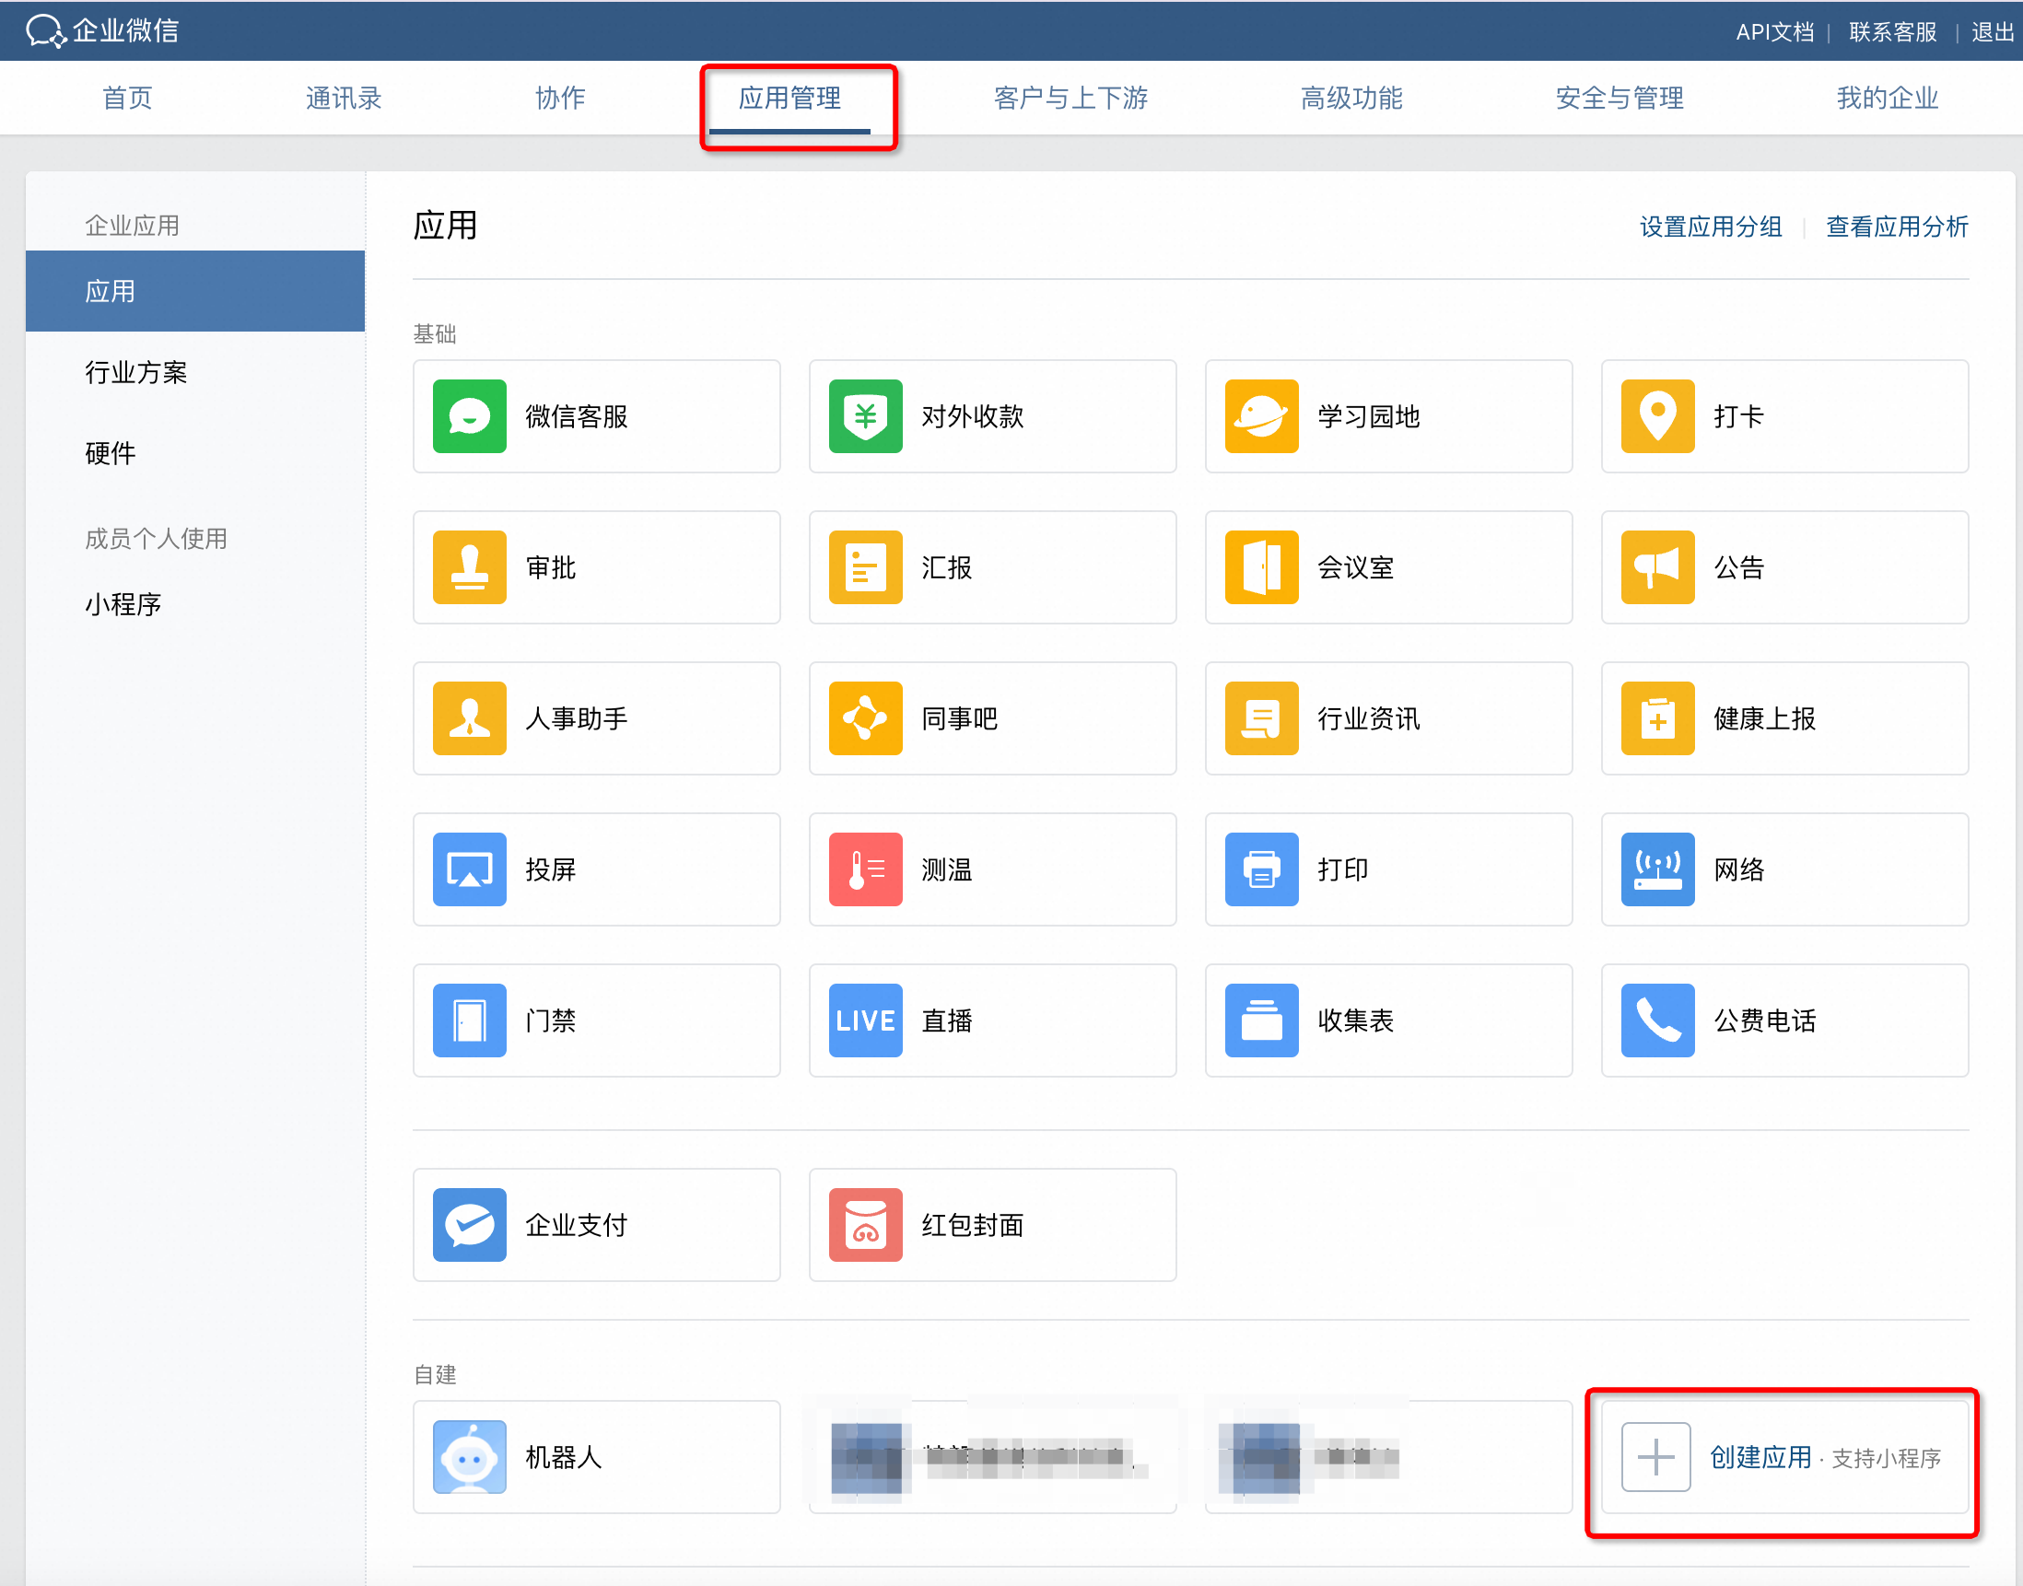Open 设置应用分组 link
2023x1586 pixels.
[1710, 227]
